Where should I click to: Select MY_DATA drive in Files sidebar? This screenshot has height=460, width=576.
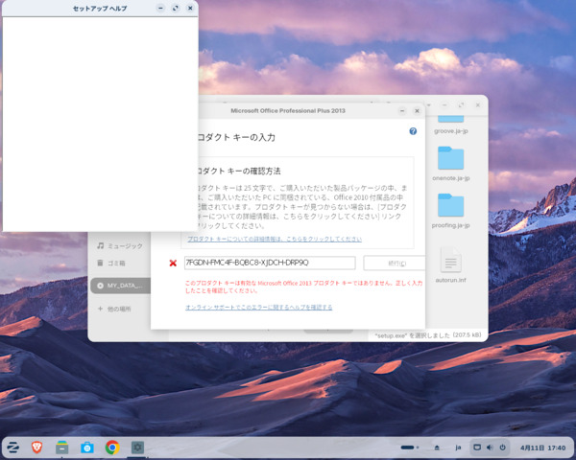click(121, 286)
